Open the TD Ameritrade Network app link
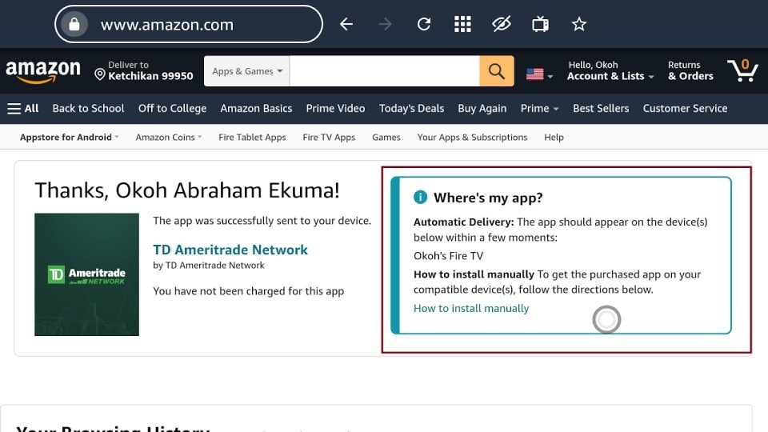The width and height of the screenshot is (768, 432). [x=230, y=250]
